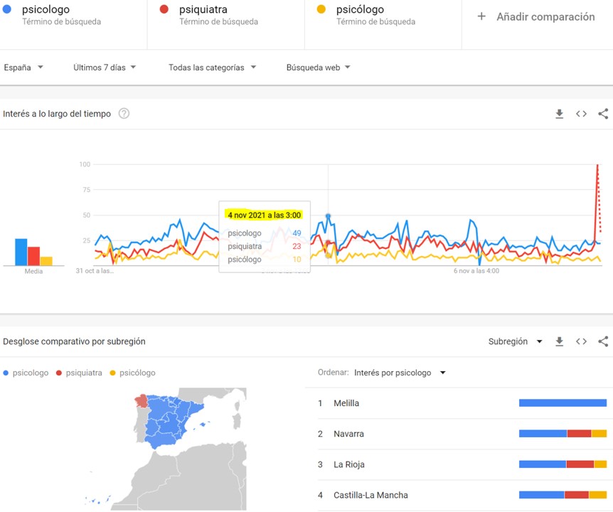Share the interest over time chart
This screenshot has height=512, width=613.
tap(603, 114)
